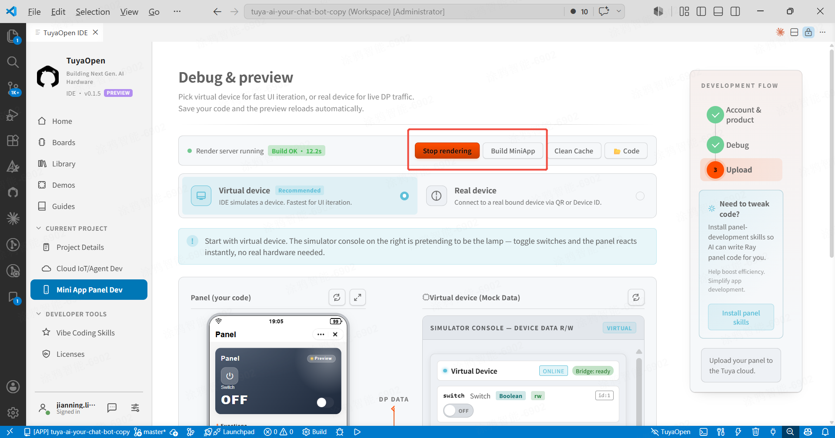Screen dimensions: 835x438
Task: Click the Stop rendering button
Action: (447, 151)
